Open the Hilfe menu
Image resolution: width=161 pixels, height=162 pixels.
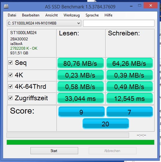[x=108, y=15]
